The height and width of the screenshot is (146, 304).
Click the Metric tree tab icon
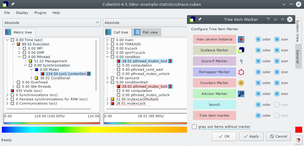[x=8, y=32]
